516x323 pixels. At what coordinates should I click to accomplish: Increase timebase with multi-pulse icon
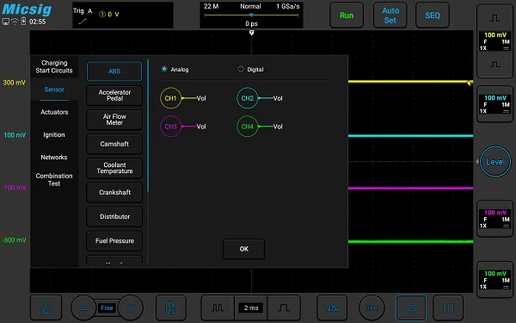click(x=218, y=307)
